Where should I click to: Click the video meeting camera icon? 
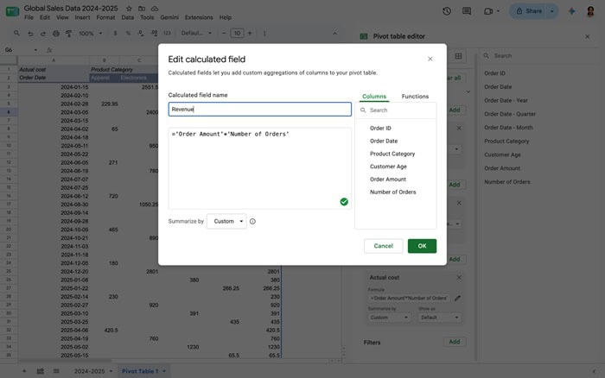tap(488, 11)
